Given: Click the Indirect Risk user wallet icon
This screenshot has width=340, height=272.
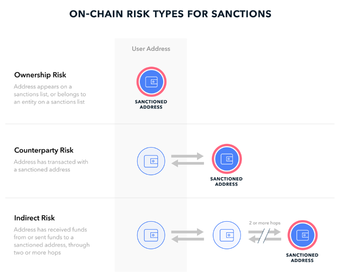Looking at the screenshot, I should tap(151, 235).
